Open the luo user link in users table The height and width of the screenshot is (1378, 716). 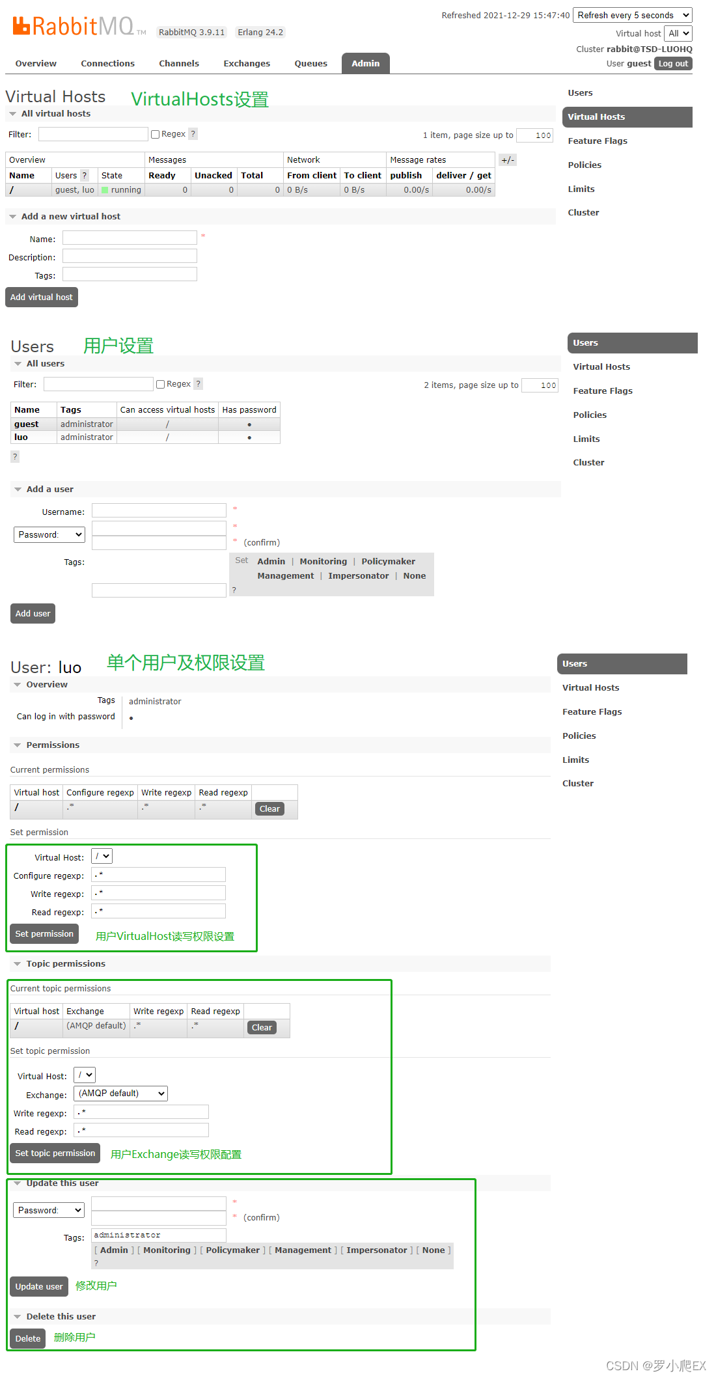click(x=21, y=437)
